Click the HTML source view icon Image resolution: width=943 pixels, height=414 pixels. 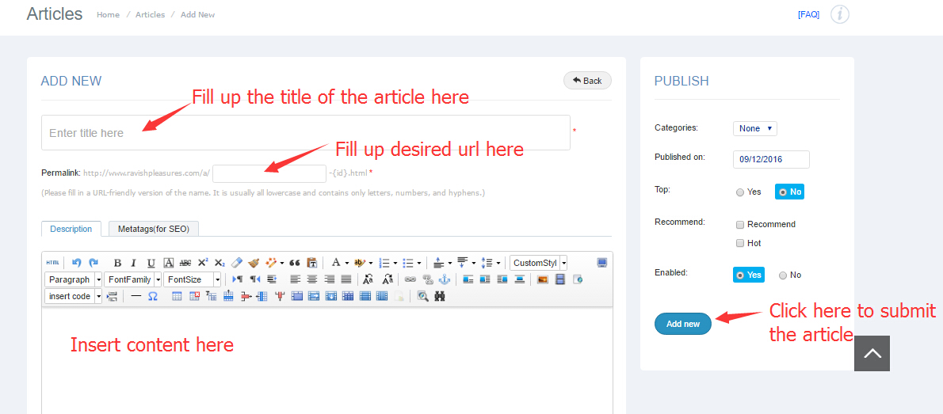pyautogui.click(x=52, y=263)
